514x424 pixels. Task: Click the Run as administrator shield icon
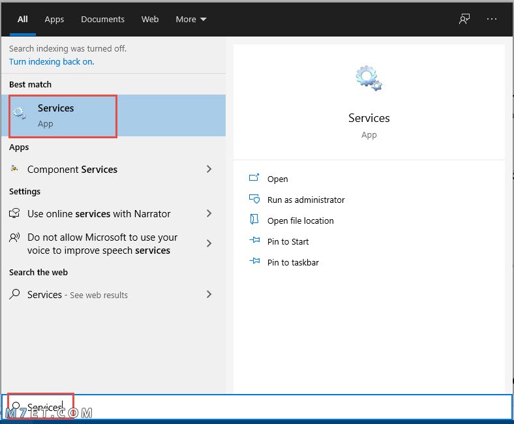[x=254, y=199]
